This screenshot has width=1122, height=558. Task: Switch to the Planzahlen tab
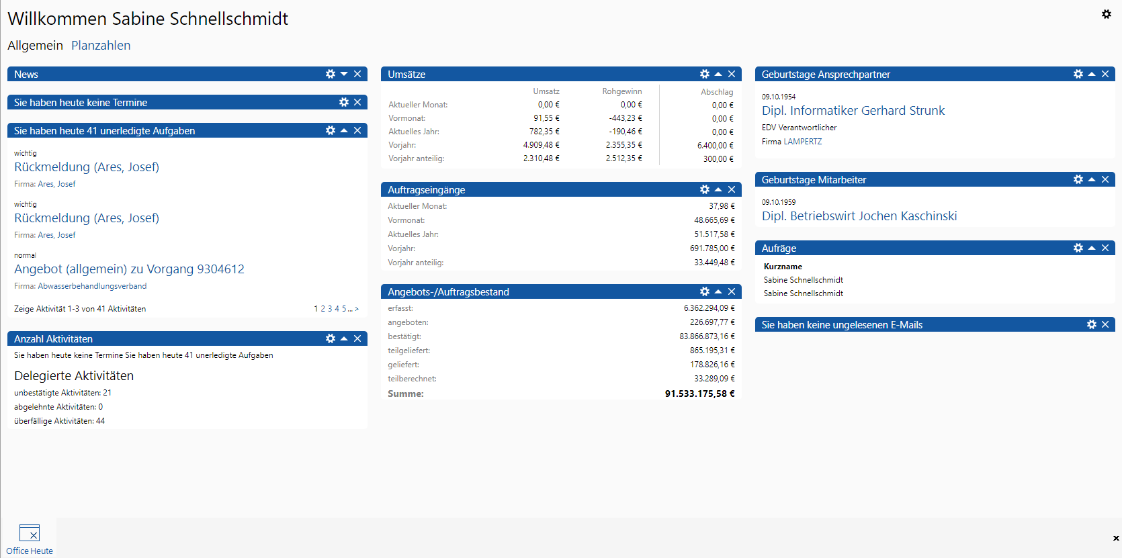point(101,46)
